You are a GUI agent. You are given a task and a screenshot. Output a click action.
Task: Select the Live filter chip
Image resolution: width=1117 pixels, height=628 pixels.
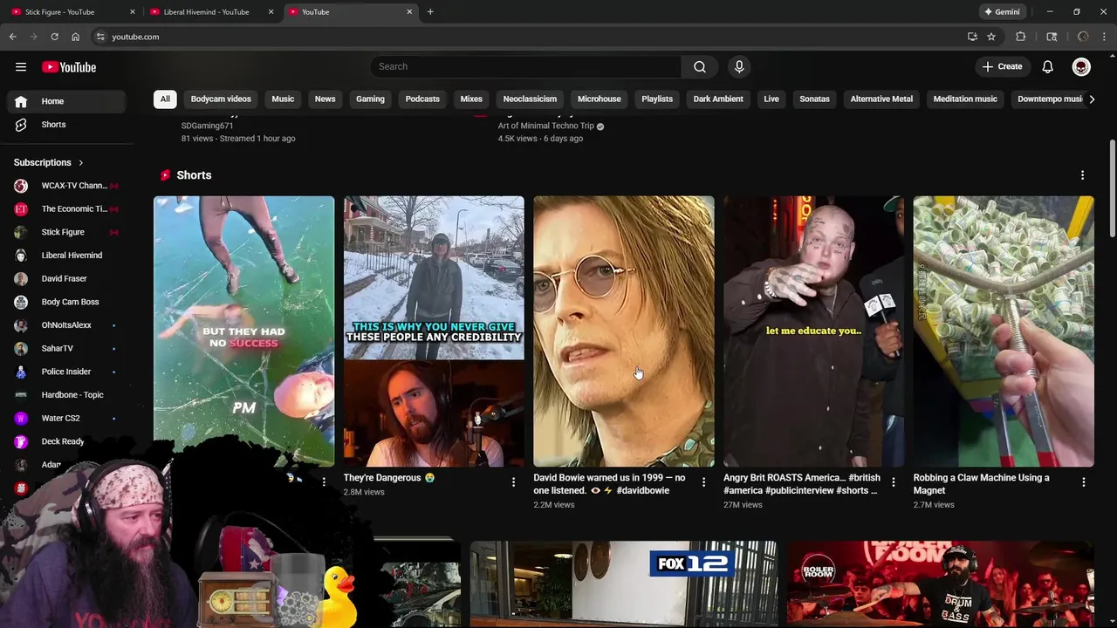click(x=771, y=99)
